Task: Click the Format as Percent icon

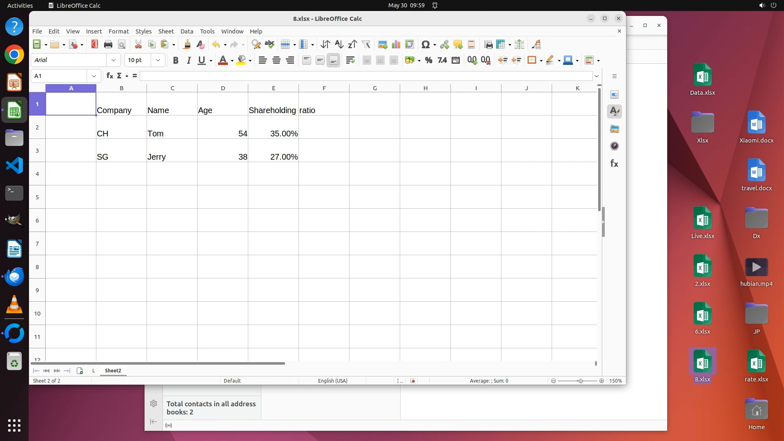Action: pos(428,60)
